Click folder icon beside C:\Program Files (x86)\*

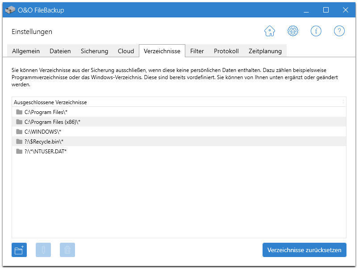pos(19,122)
